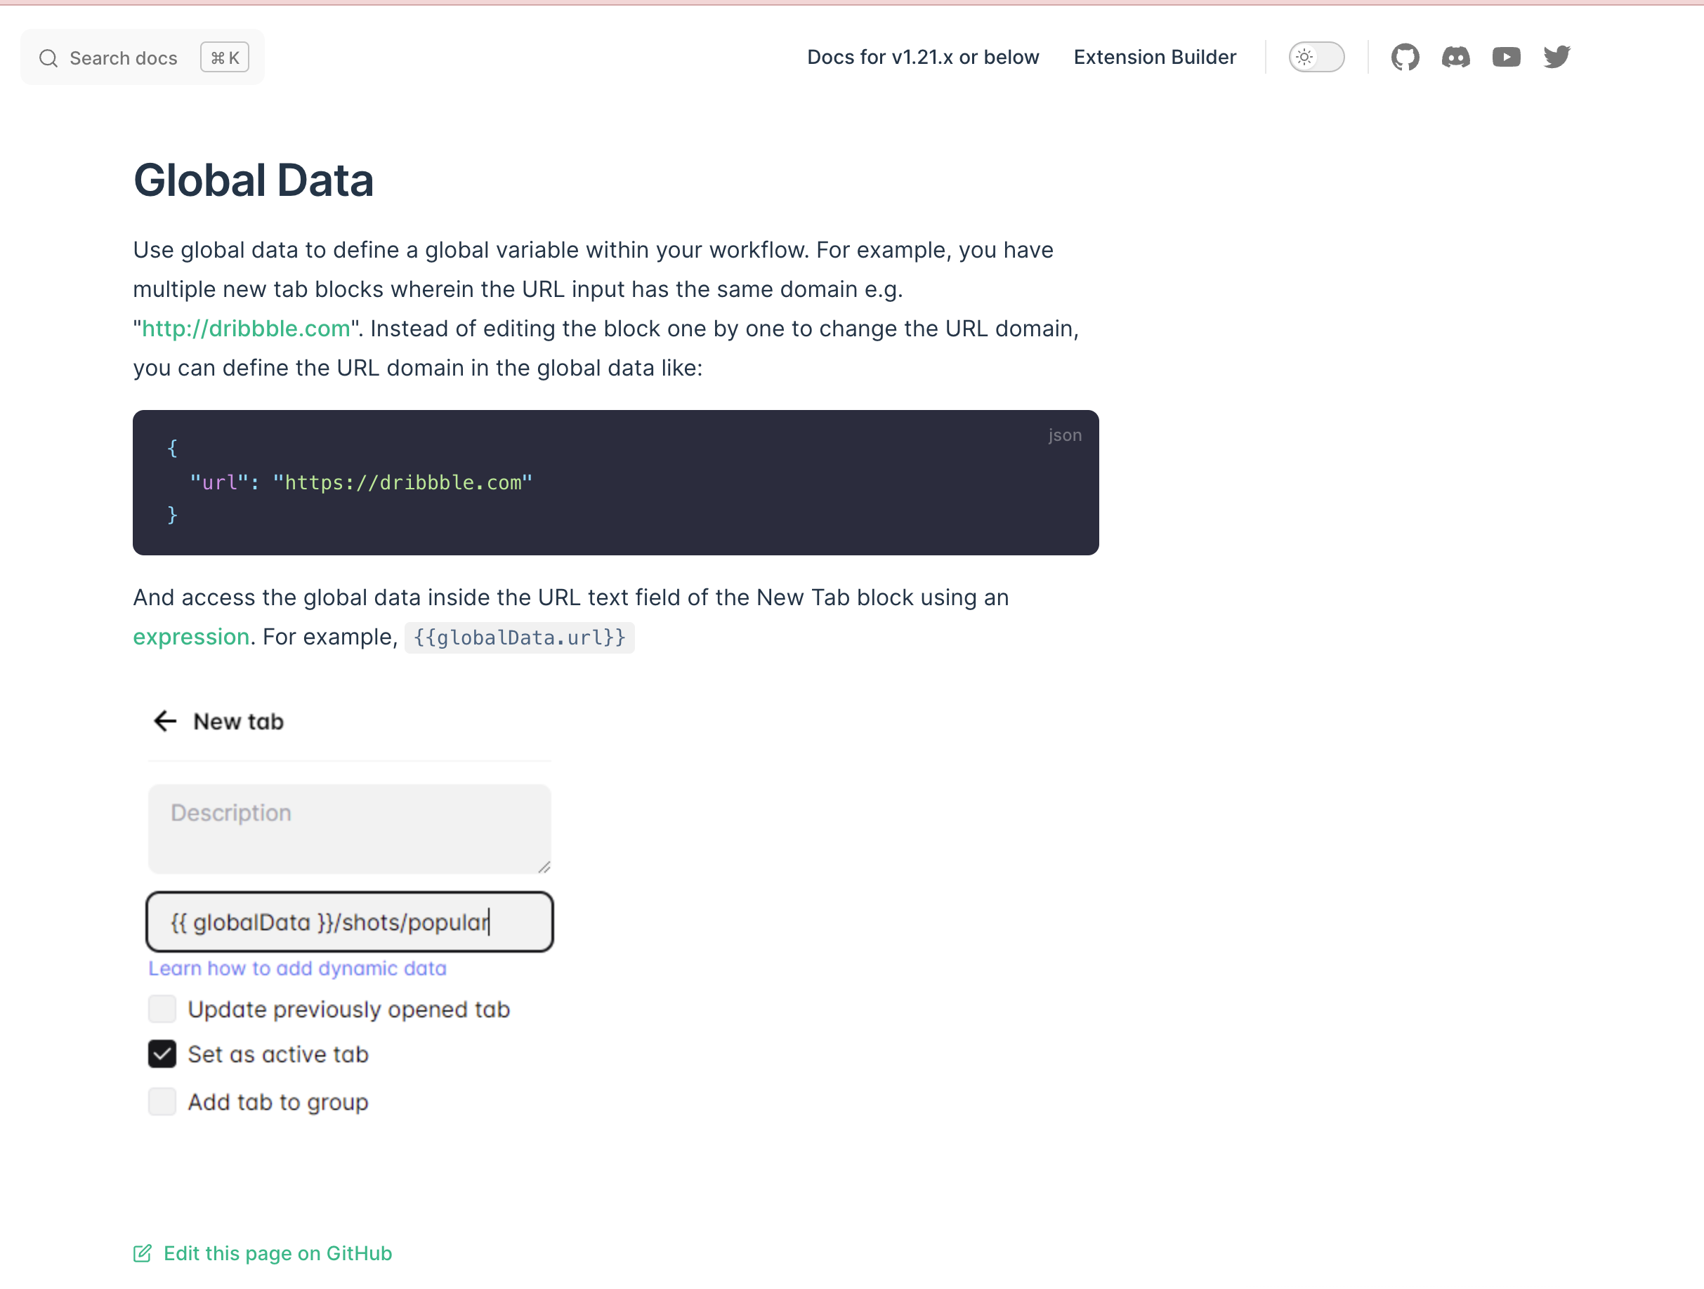Click the Twitter icon
This screenshot has height=1289, width=1704.
[x=1557, y=56]
